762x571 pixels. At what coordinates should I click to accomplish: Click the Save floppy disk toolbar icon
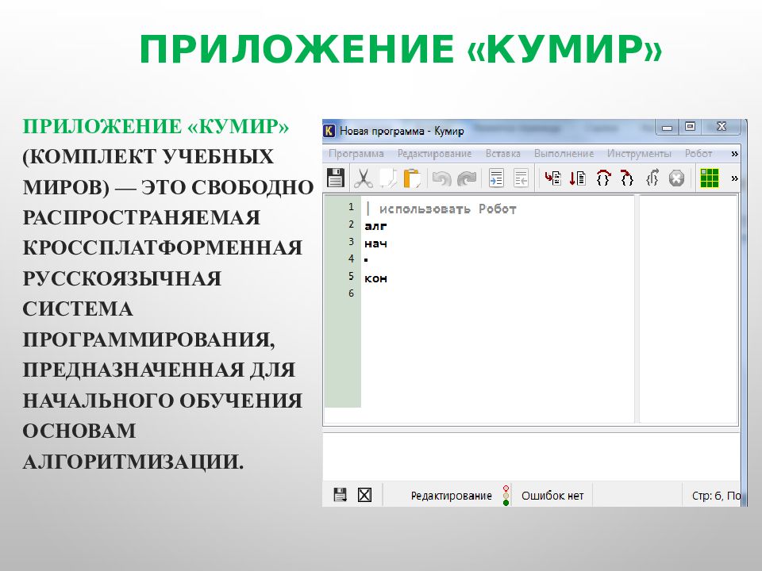[336, 178]
